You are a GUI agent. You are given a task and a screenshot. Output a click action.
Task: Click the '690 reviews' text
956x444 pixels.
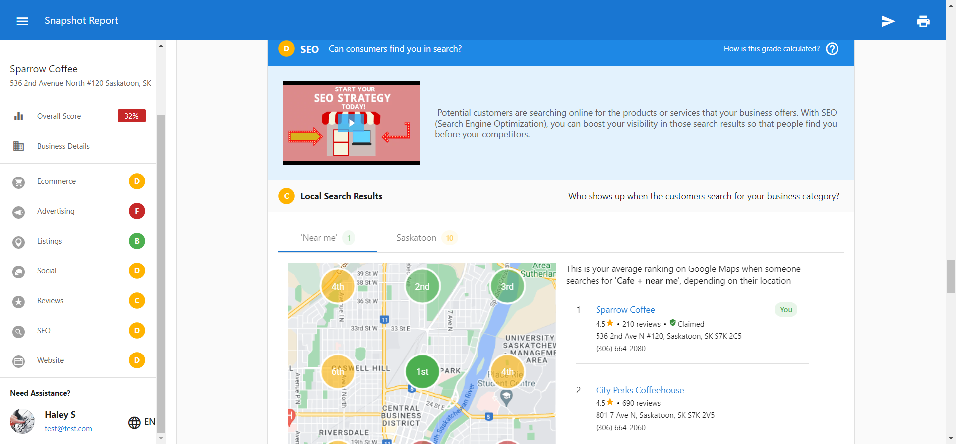coord(641,403)
